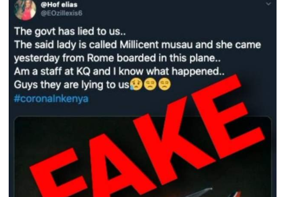Screen dimensions: 288x197
Task: Visit the @EOzillexis6 handle link
Action: [x=61, y=13]
